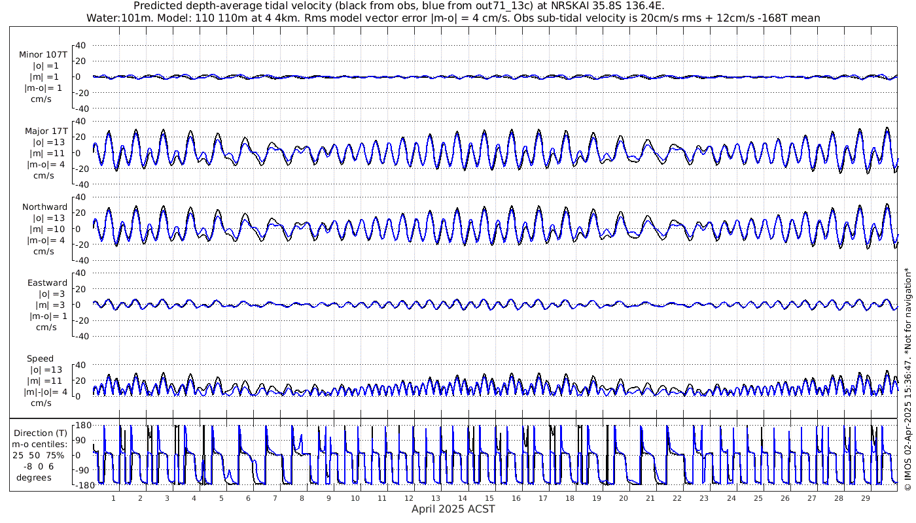Select day 15 on the time axis
Image resolution: width=916 pixels, height=523 pixels.
coord(489,498)
